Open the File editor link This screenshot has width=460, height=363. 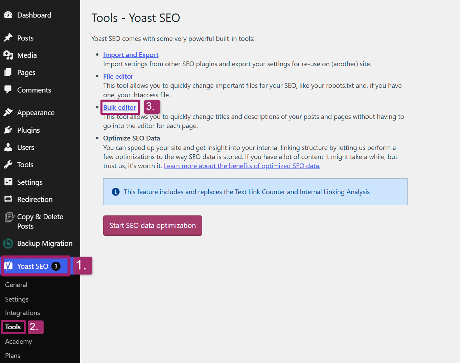[118, 76]
